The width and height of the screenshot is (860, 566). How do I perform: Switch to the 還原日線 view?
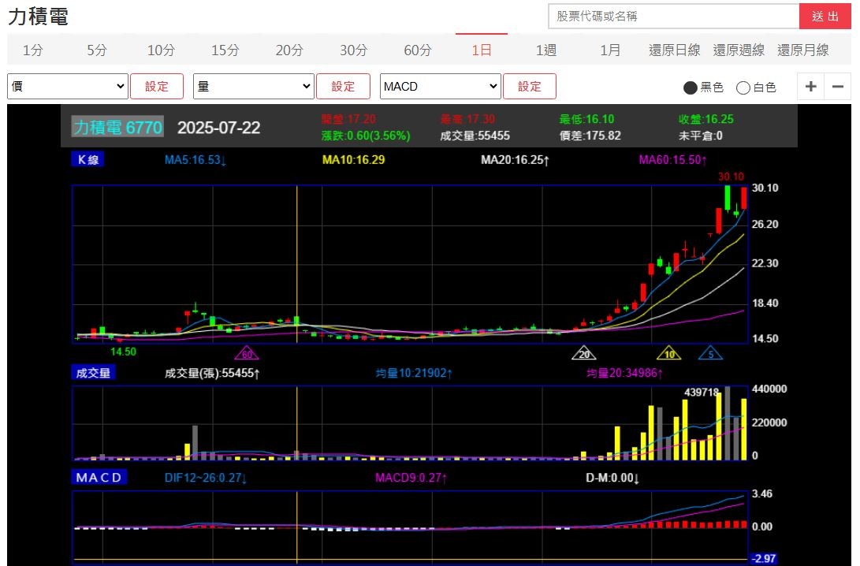click(674, 50)
